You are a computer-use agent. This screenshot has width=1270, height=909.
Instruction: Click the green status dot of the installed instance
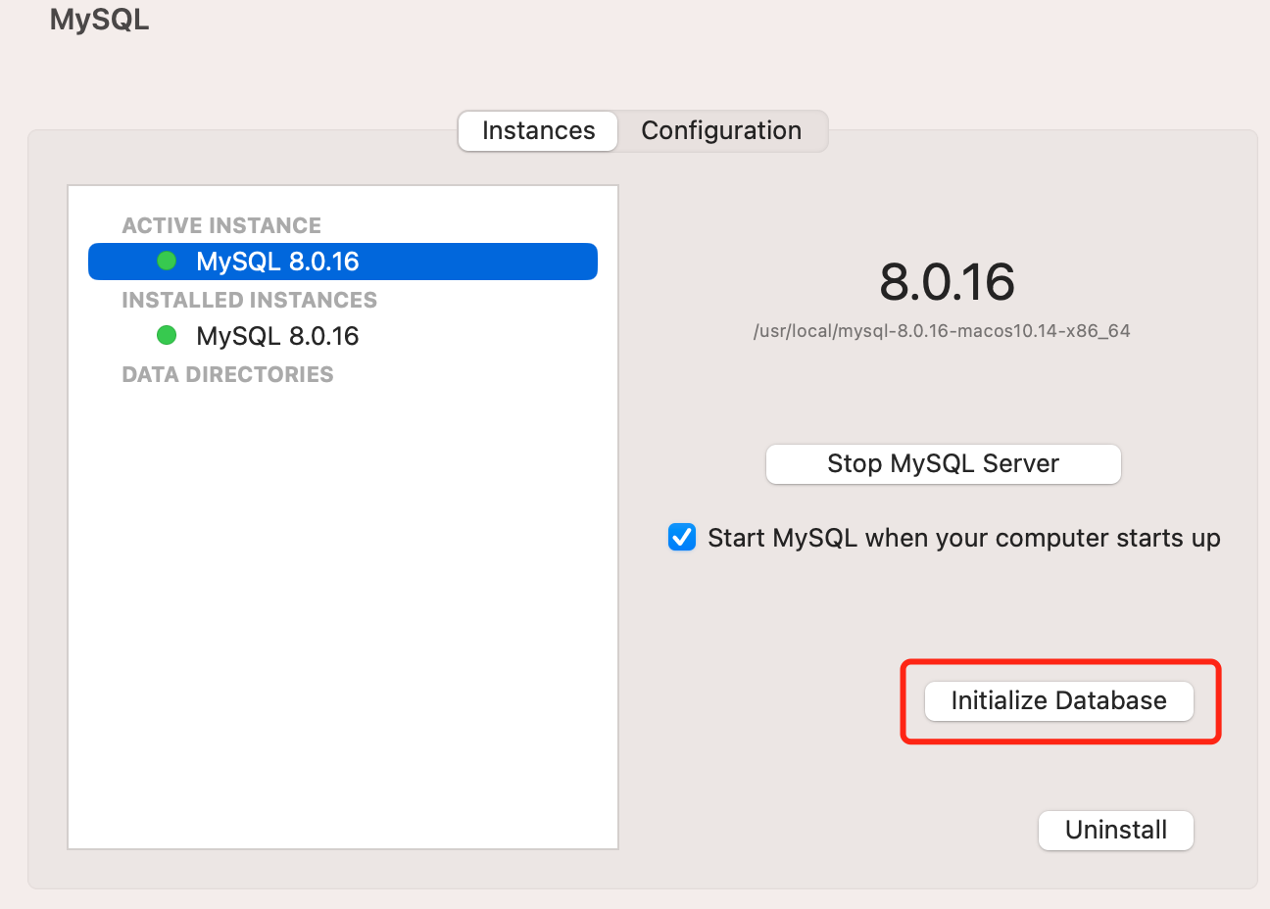coord(167,335)
